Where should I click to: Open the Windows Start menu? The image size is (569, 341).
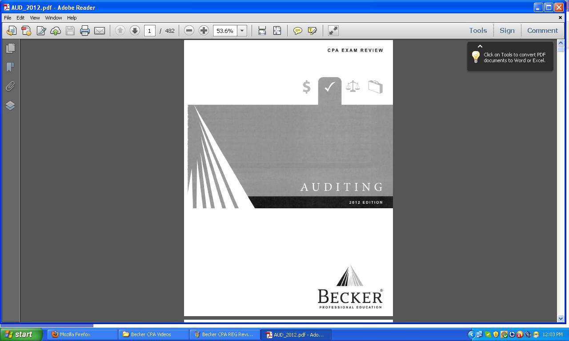pyautogui.click(x=21, y=334)
